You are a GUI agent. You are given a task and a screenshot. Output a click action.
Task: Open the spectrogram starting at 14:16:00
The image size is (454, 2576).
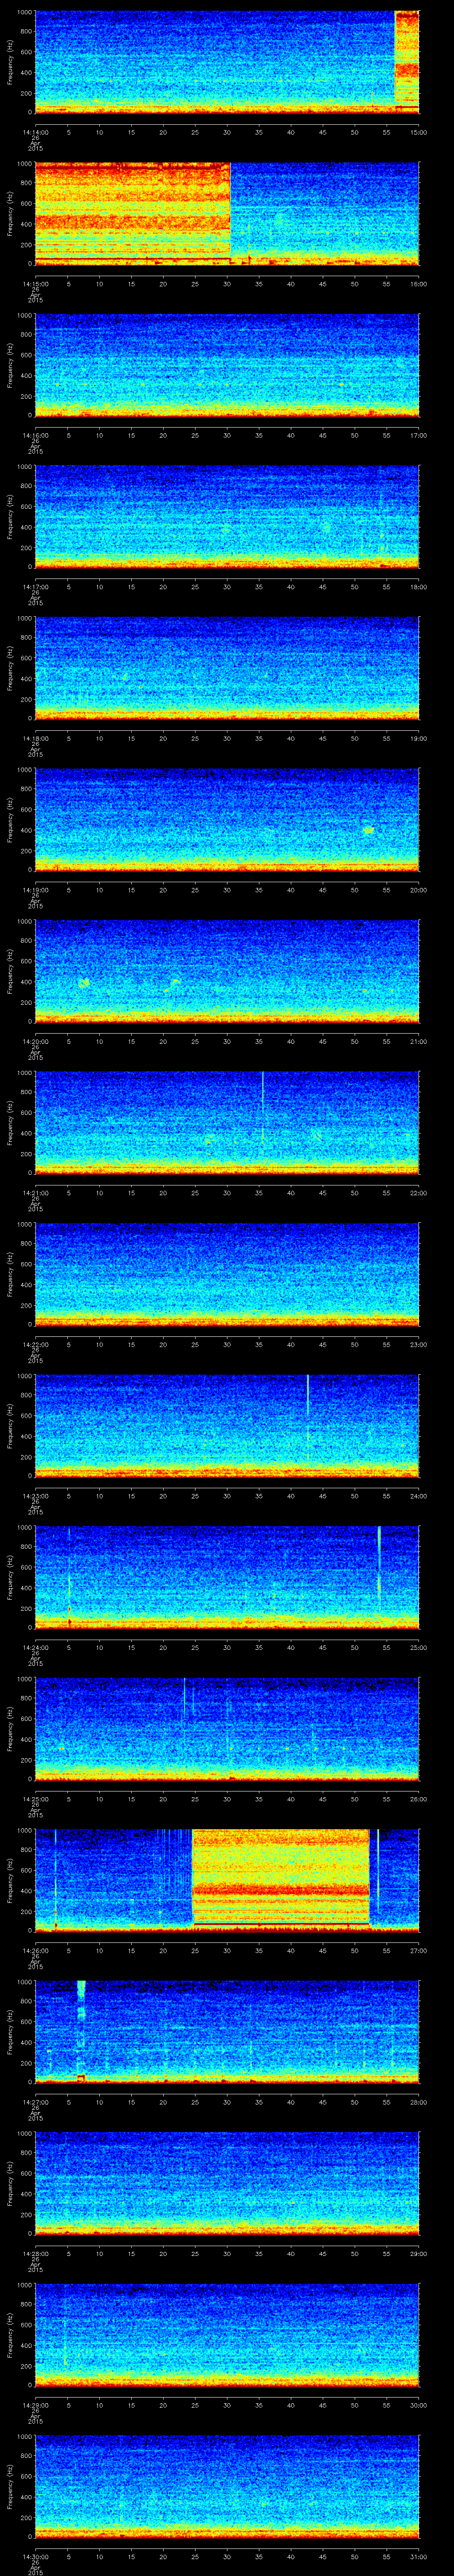(227, 365)
